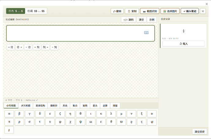Insert the psi ψ symbol
The height and width of the screenshot is (139, 211).
click(80, 122)
